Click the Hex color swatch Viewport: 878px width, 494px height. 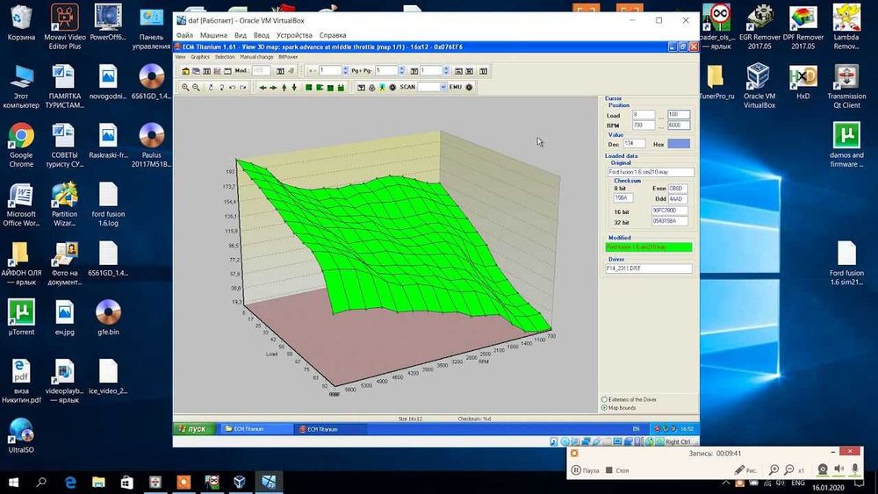(x=678, y=144)
